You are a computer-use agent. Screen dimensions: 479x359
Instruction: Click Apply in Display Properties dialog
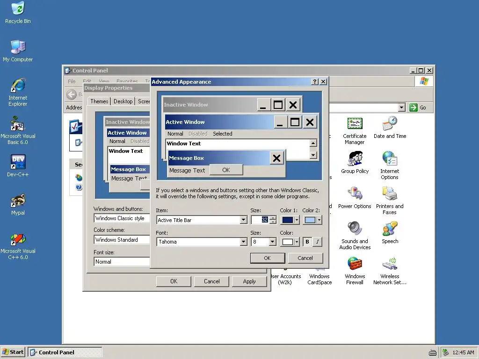point(249,281)
